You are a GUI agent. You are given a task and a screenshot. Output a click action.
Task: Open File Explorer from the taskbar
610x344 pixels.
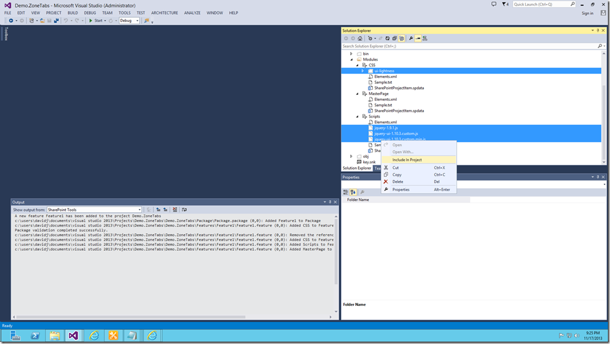point(54,336)
